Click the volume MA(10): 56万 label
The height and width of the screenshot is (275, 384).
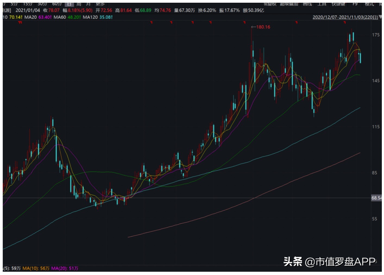(x=36, y=268)
